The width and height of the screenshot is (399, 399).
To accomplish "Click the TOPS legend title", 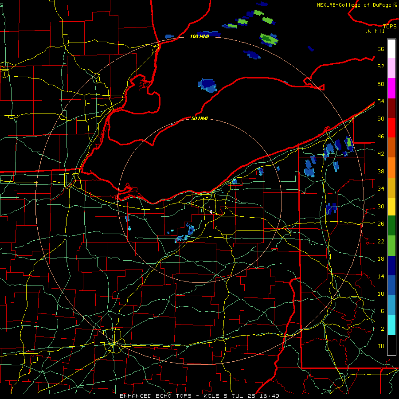I will pos(390,26).
